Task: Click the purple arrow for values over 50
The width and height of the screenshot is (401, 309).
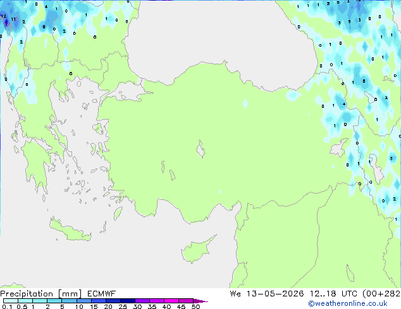Action: (x=200, y=301)
